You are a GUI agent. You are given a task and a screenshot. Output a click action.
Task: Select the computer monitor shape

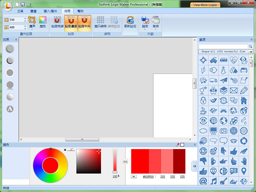(x=213, y=131)
